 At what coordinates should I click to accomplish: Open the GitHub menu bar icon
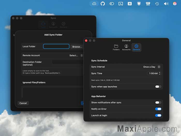pyautogui.click(x=103, y=4)
